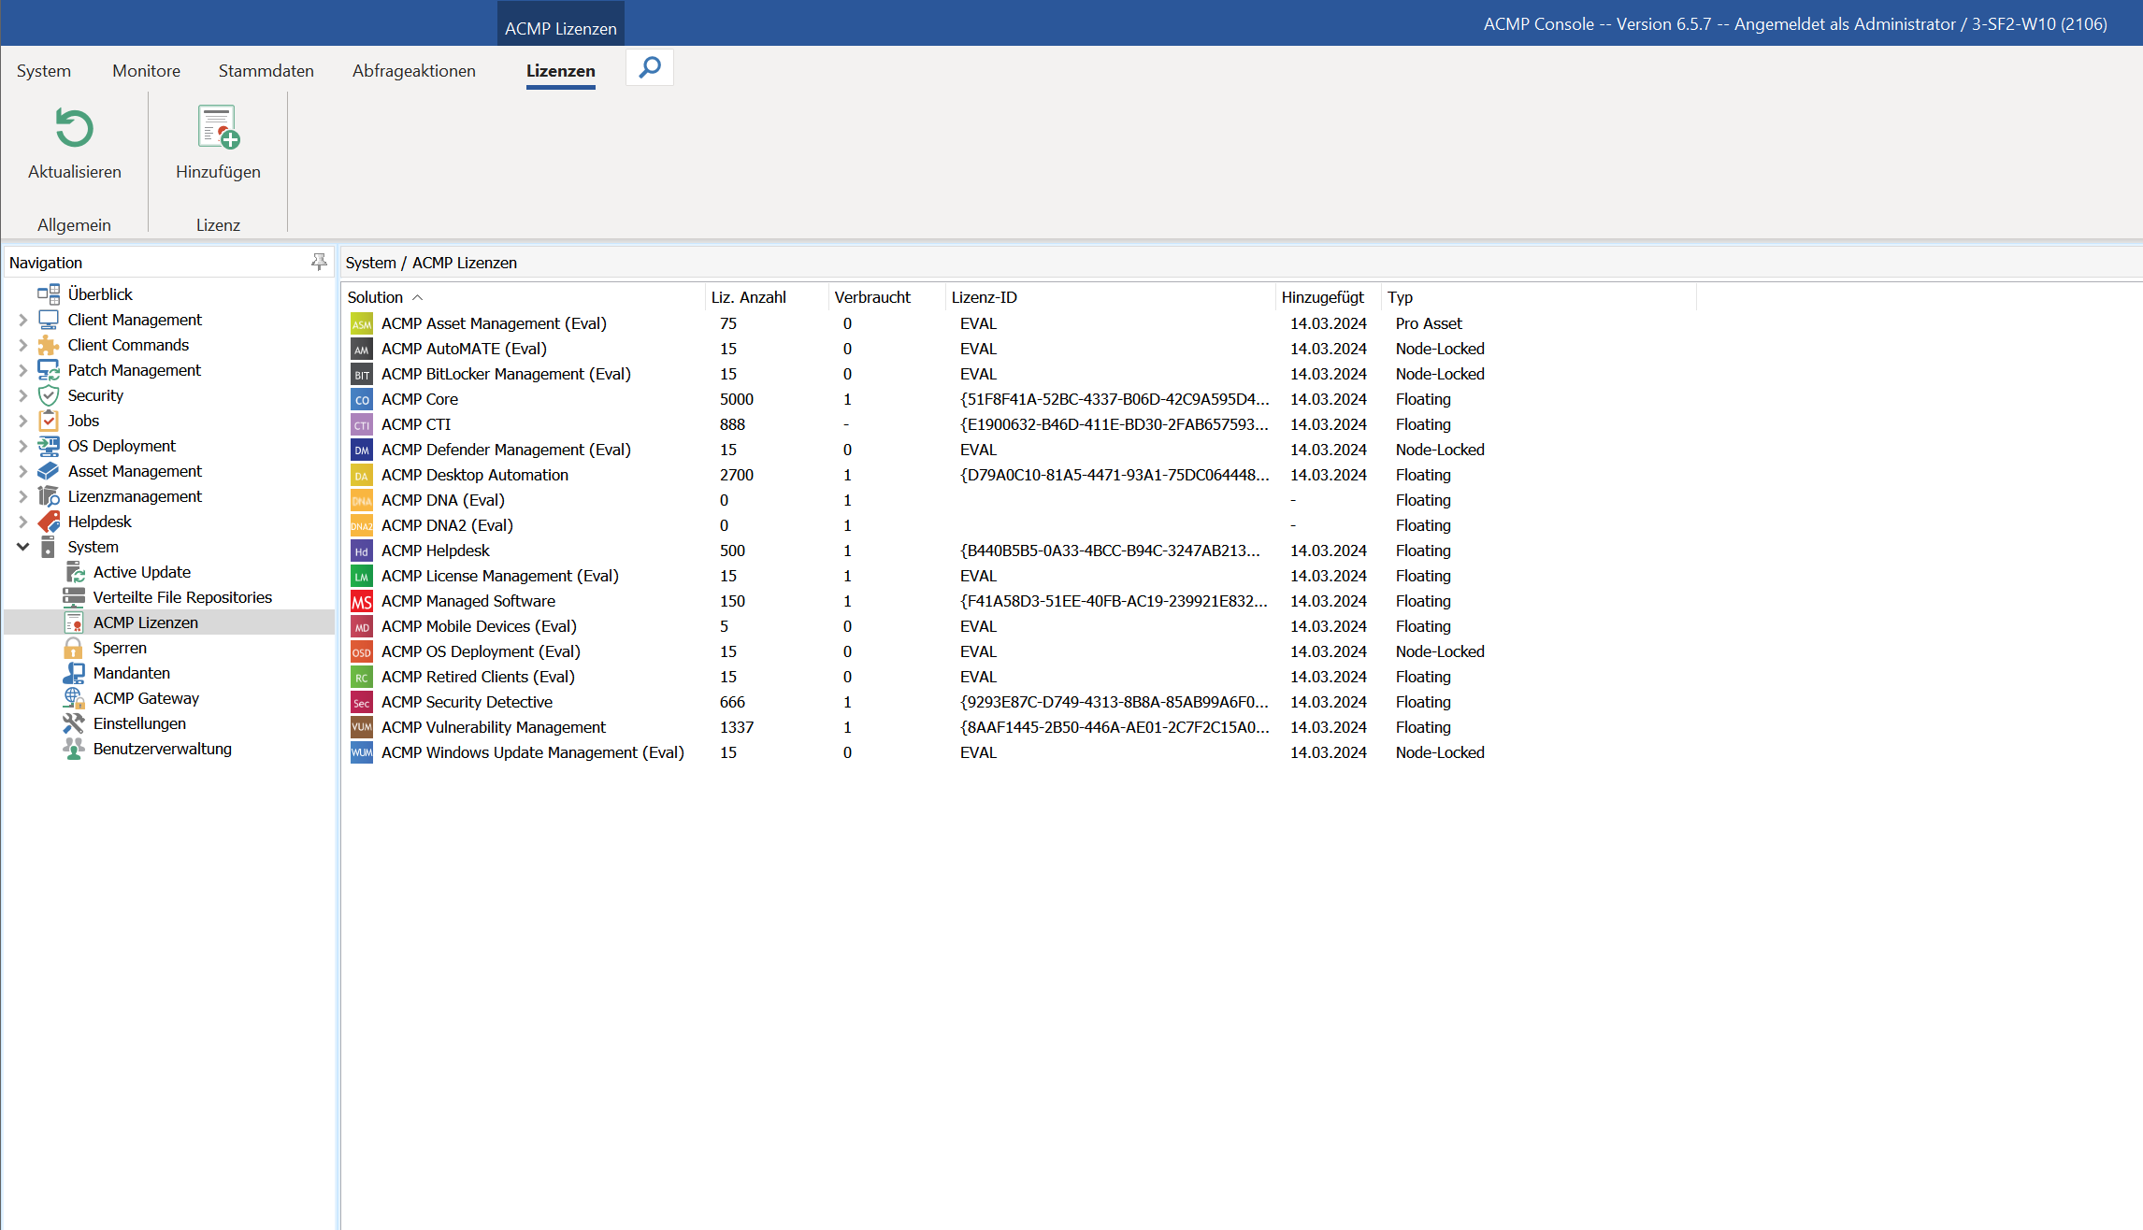Select the Stammdaten menu item
This screenshot has height=1230, width=2143.
coord(266,69)
